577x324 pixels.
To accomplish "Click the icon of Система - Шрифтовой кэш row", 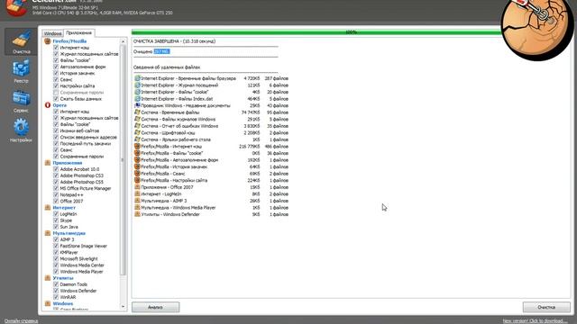I will [137, 132].
